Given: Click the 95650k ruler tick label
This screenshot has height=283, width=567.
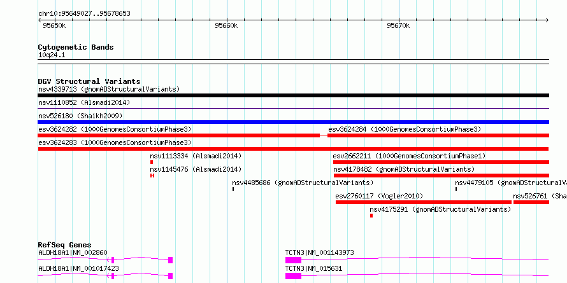Looking at the screenshot, I should coord(54,25).
